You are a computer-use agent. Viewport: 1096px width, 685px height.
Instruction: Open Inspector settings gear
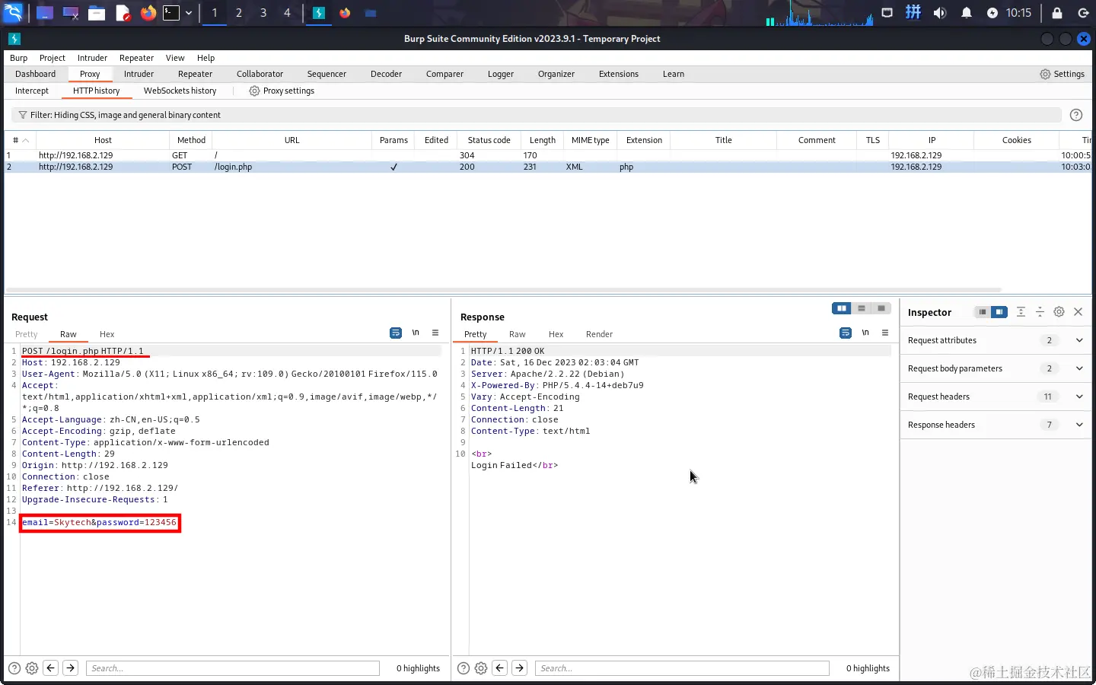tap(1059, 312)
